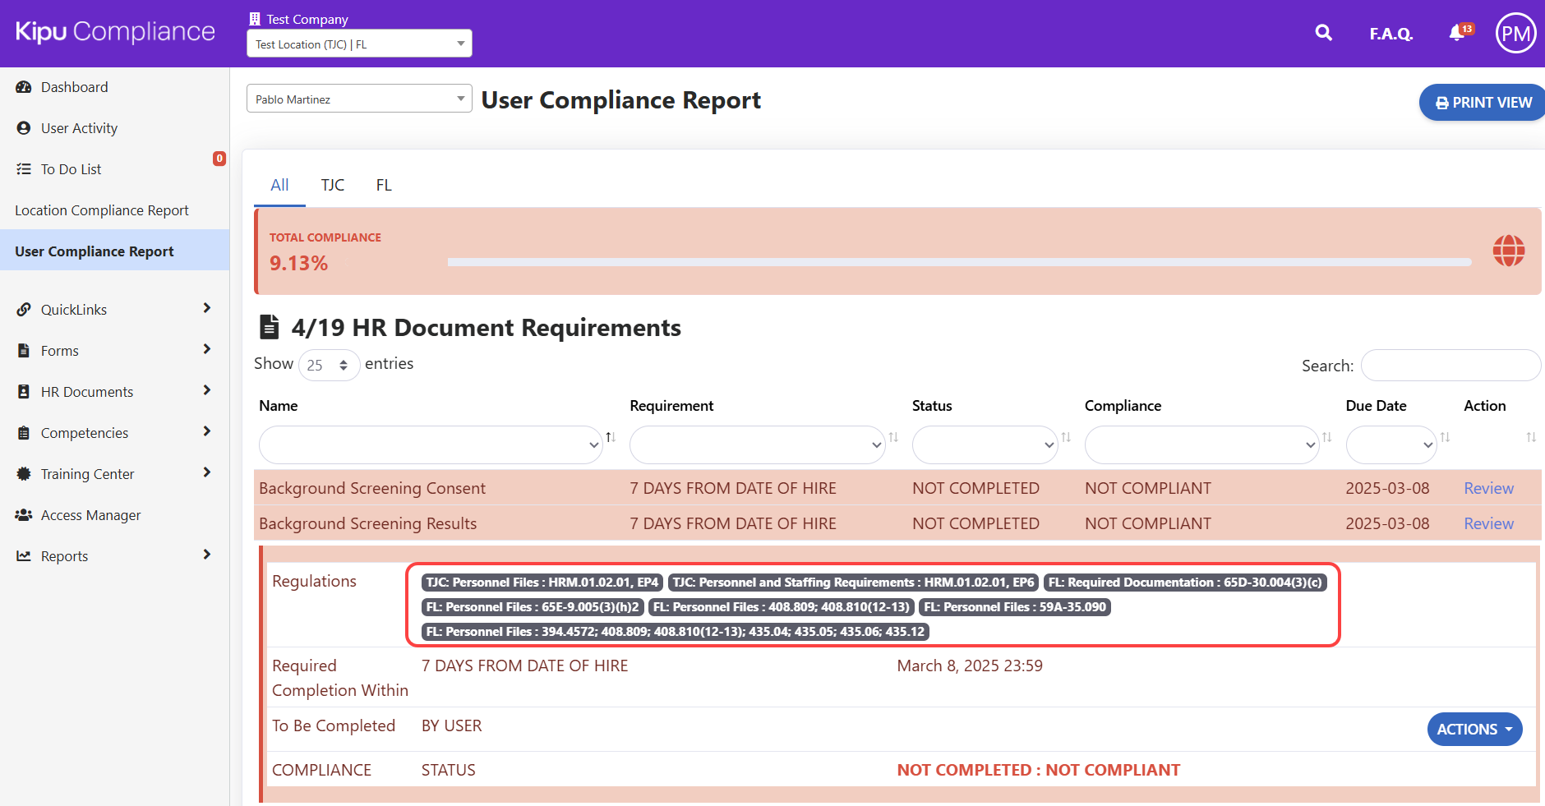Click the PM user avatar
1545x806 pixels.
coord(1515,34)
